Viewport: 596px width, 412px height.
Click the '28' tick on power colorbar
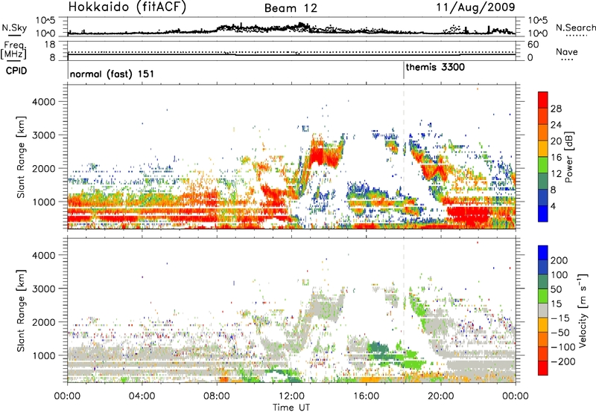(556, 109)
